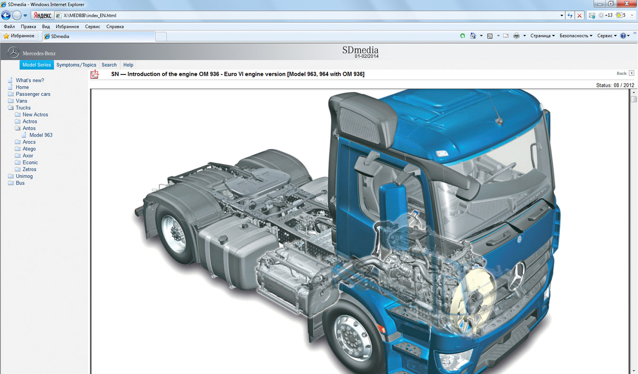
Task: Switch to the Symptoms/Topics tab
Action: (x=76, y=65)
